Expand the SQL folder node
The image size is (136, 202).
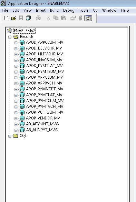[x=10, y=136]
